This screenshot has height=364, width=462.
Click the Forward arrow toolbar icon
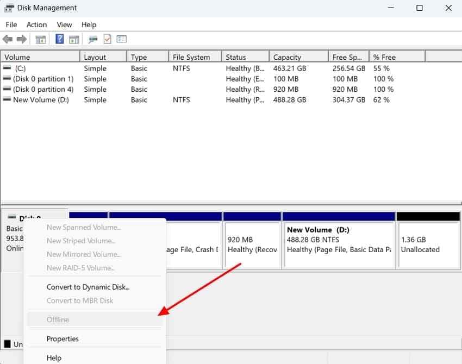(x=22, y=39)
